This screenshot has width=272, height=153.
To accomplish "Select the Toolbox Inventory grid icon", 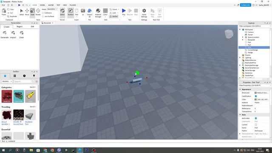I will point(15,76).
